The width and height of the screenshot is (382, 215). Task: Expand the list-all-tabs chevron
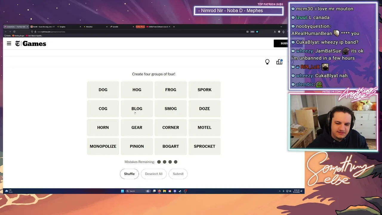[x=281, y=27]
